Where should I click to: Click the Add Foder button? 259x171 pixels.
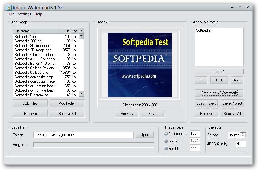[x=67, y=103]
